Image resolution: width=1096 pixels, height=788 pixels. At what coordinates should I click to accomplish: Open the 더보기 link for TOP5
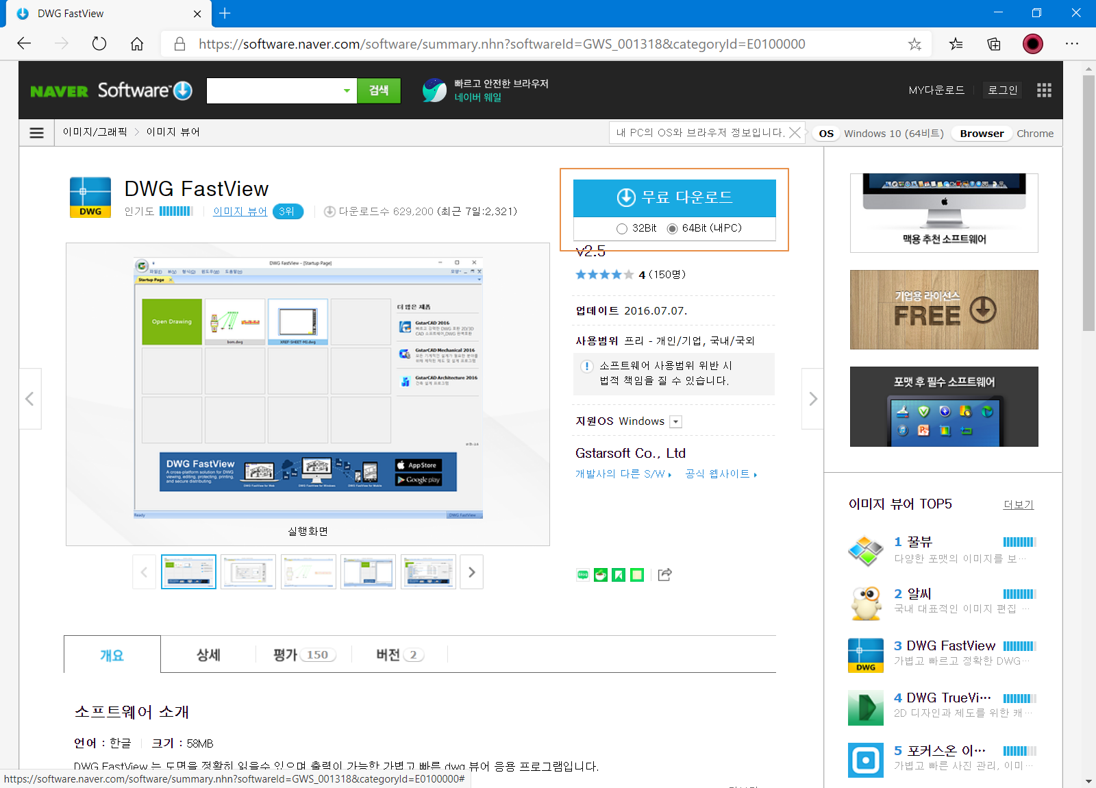coord(1019,505)
